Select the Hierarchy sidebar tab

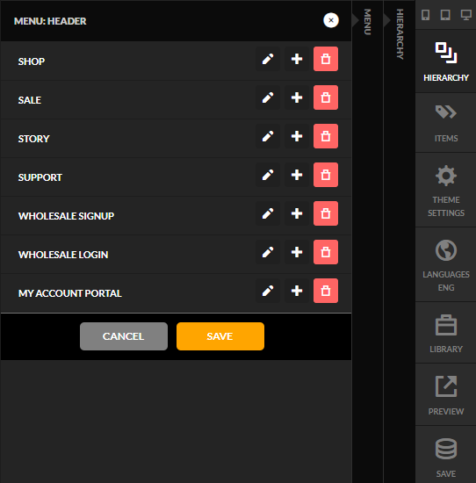(446, 61)
